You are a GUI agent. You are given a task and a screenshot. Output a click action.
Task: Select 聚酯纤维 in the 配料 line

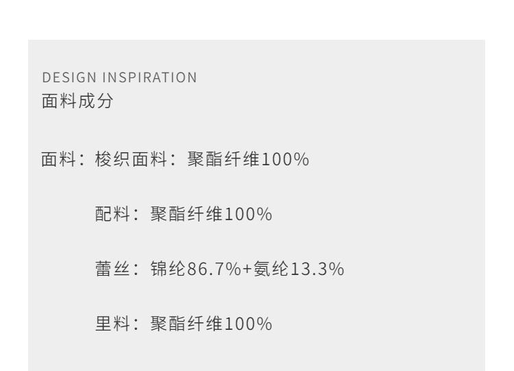tap(178, 215)
